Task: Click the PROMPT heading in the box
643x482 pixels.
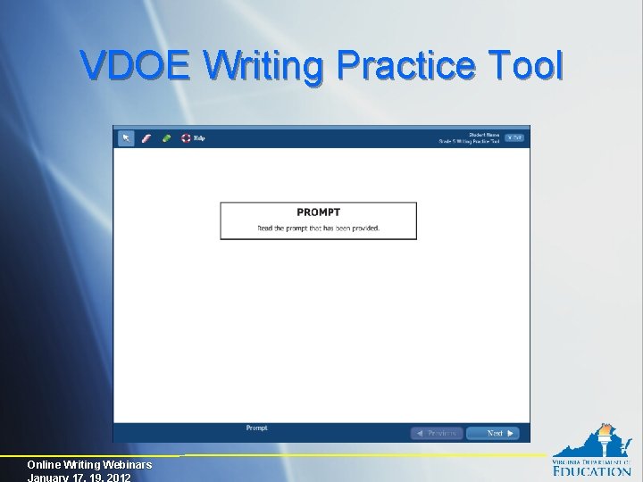Action: (x=319, y=212)
